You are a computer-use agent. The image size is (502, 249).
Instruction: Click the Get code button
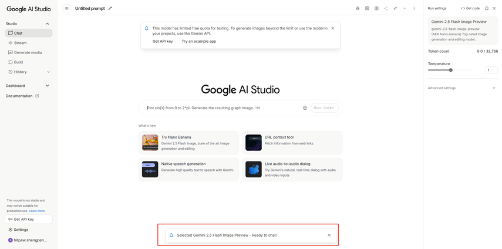[x=470, y=8]
